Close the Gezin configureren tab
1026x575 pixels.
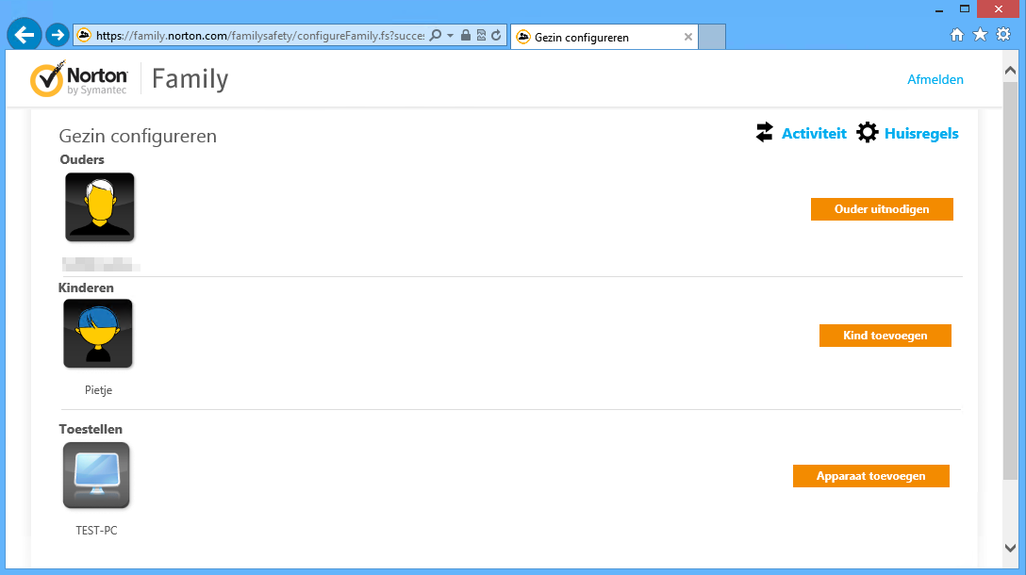click(687, 38)
